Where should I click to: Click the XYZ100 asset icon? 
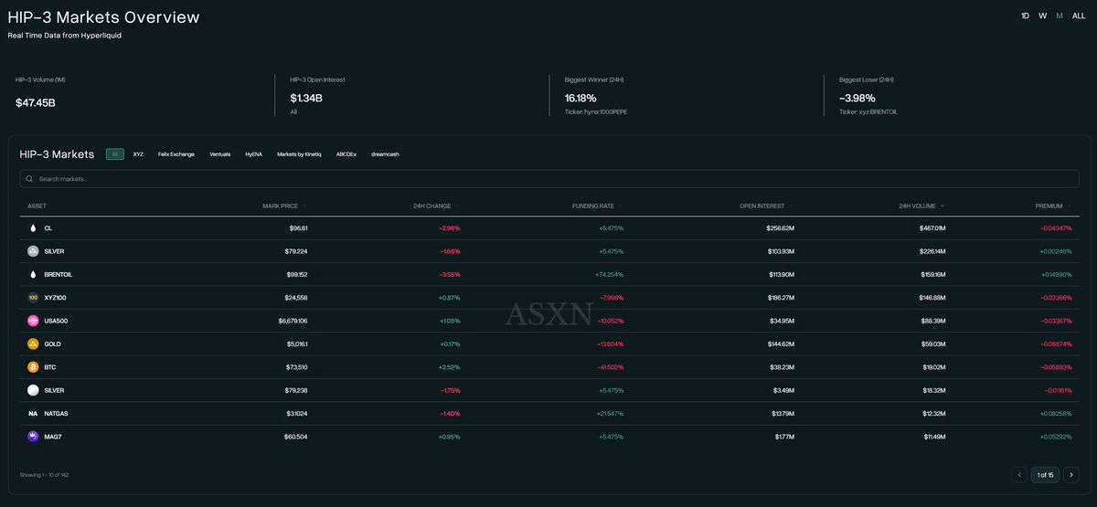point(33,298)
